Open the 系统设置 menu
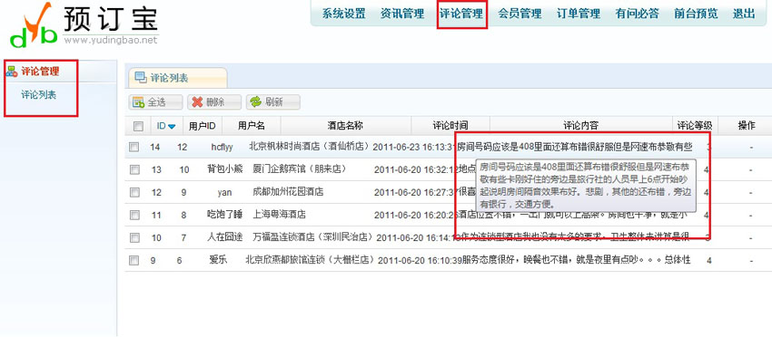The height and width of the screenshot is (337, 772). click(x=343, y=14)
